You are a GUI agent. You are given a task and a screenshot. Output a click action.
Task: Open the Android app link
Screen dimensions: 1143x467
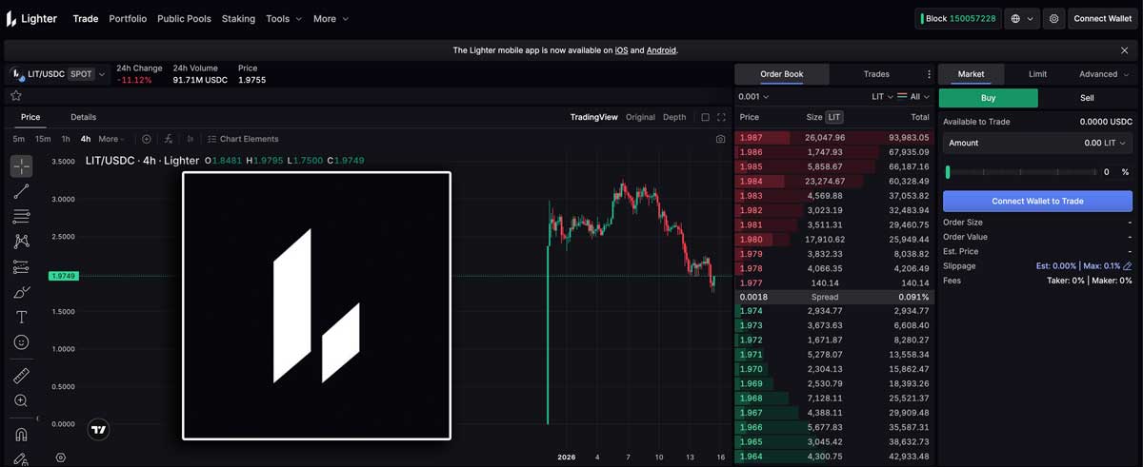pos(661,50)
